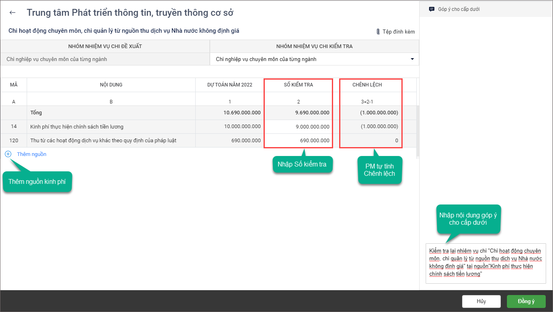Click the Chênh lệch column header
Screen dimensions: 553x312
click(367, 85)
